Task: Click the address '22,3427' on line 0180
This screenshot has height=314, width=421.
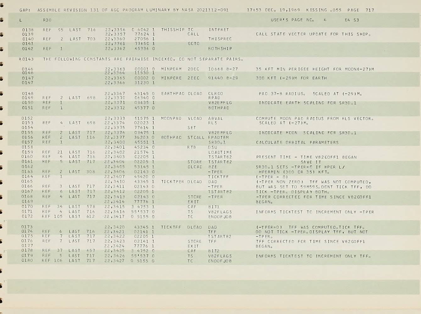Action: (115, 261)
